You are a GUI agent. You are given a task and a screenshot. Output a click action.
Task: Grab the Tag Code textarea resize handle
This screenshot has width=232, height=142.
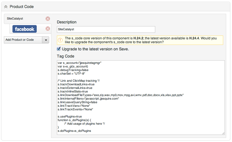click(223, 133)
